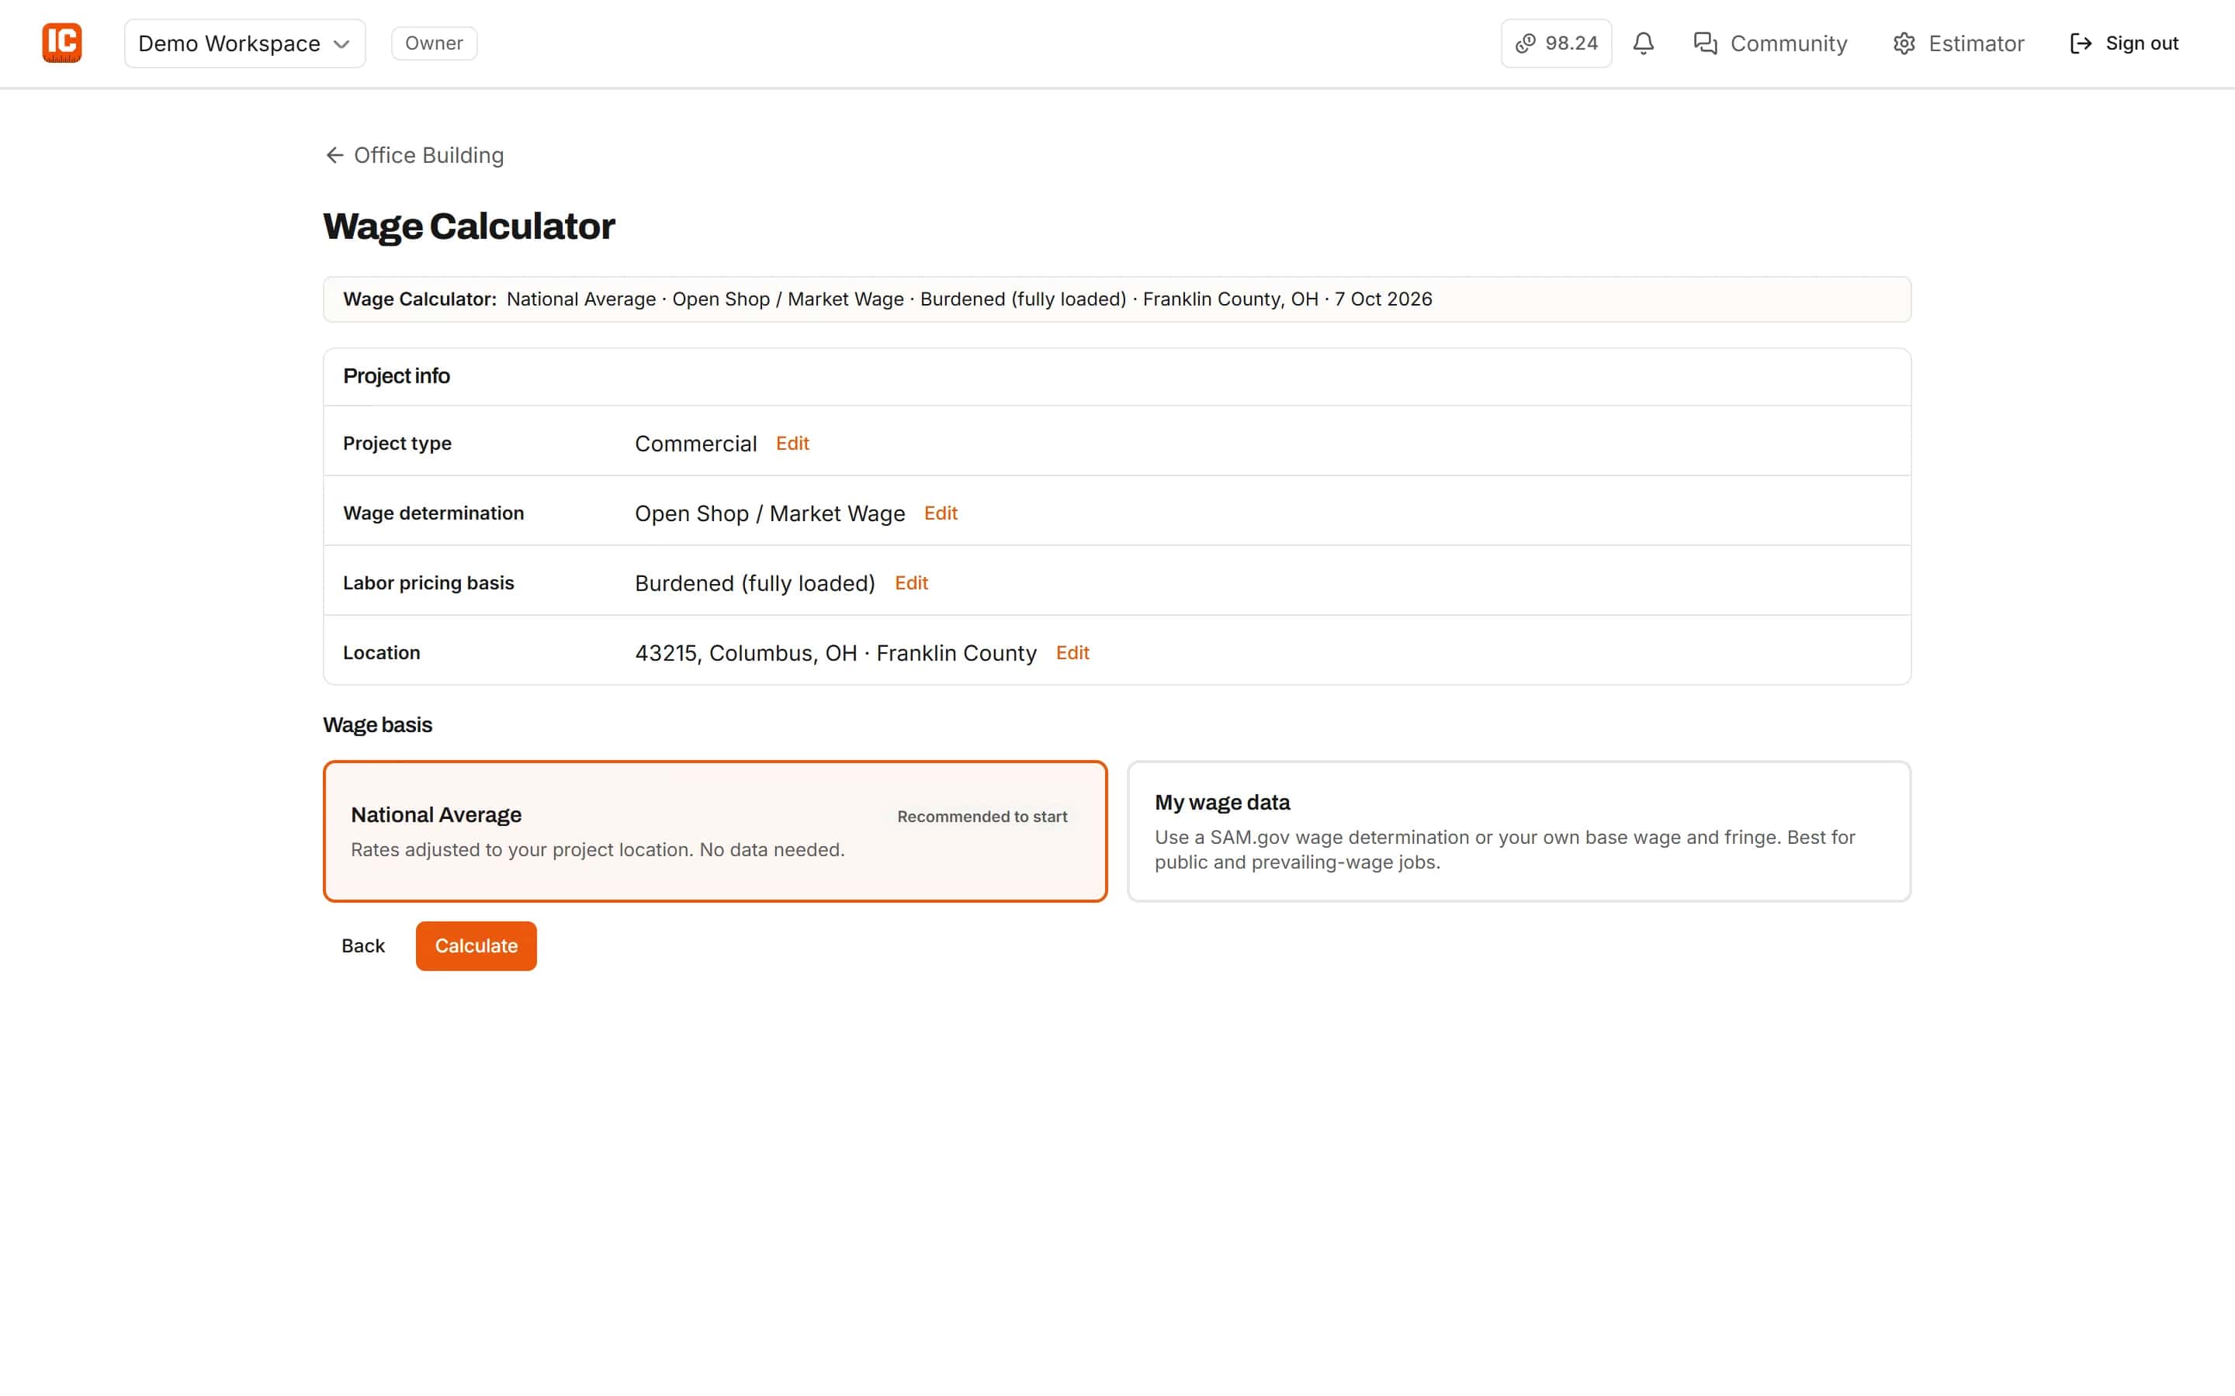
Task: Open the 98.24 credits balance
Action: 1556,43
